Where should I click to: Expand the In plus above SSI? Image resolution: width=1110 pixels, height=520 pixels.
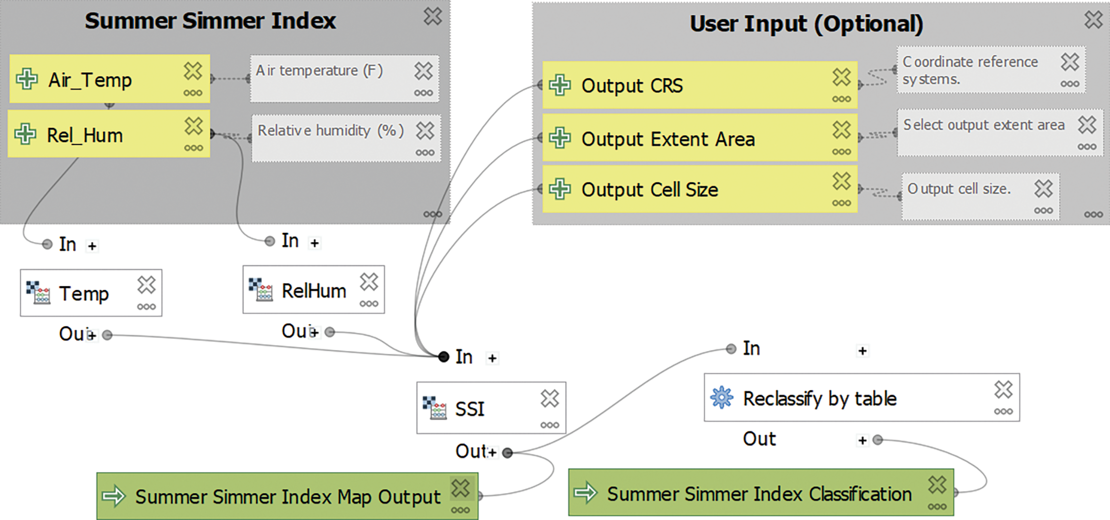[492, 358]
